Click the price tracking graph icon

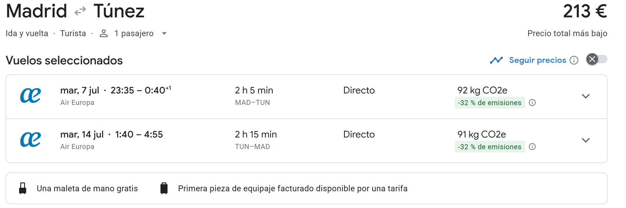coord(496,60)
